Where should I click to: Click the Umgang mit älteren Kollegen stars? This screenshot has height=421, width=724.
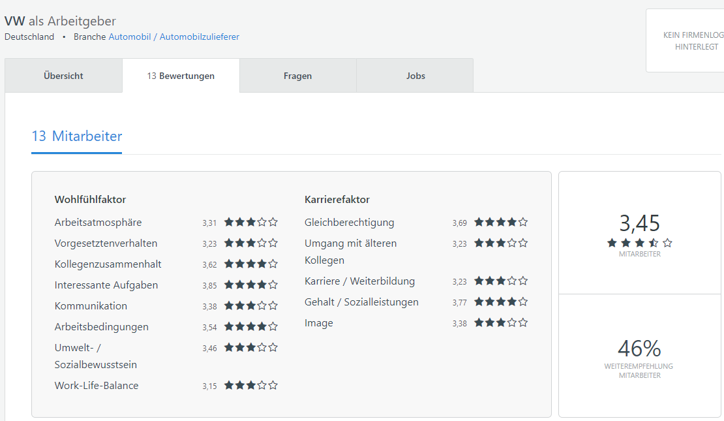[x=501, y=243]
